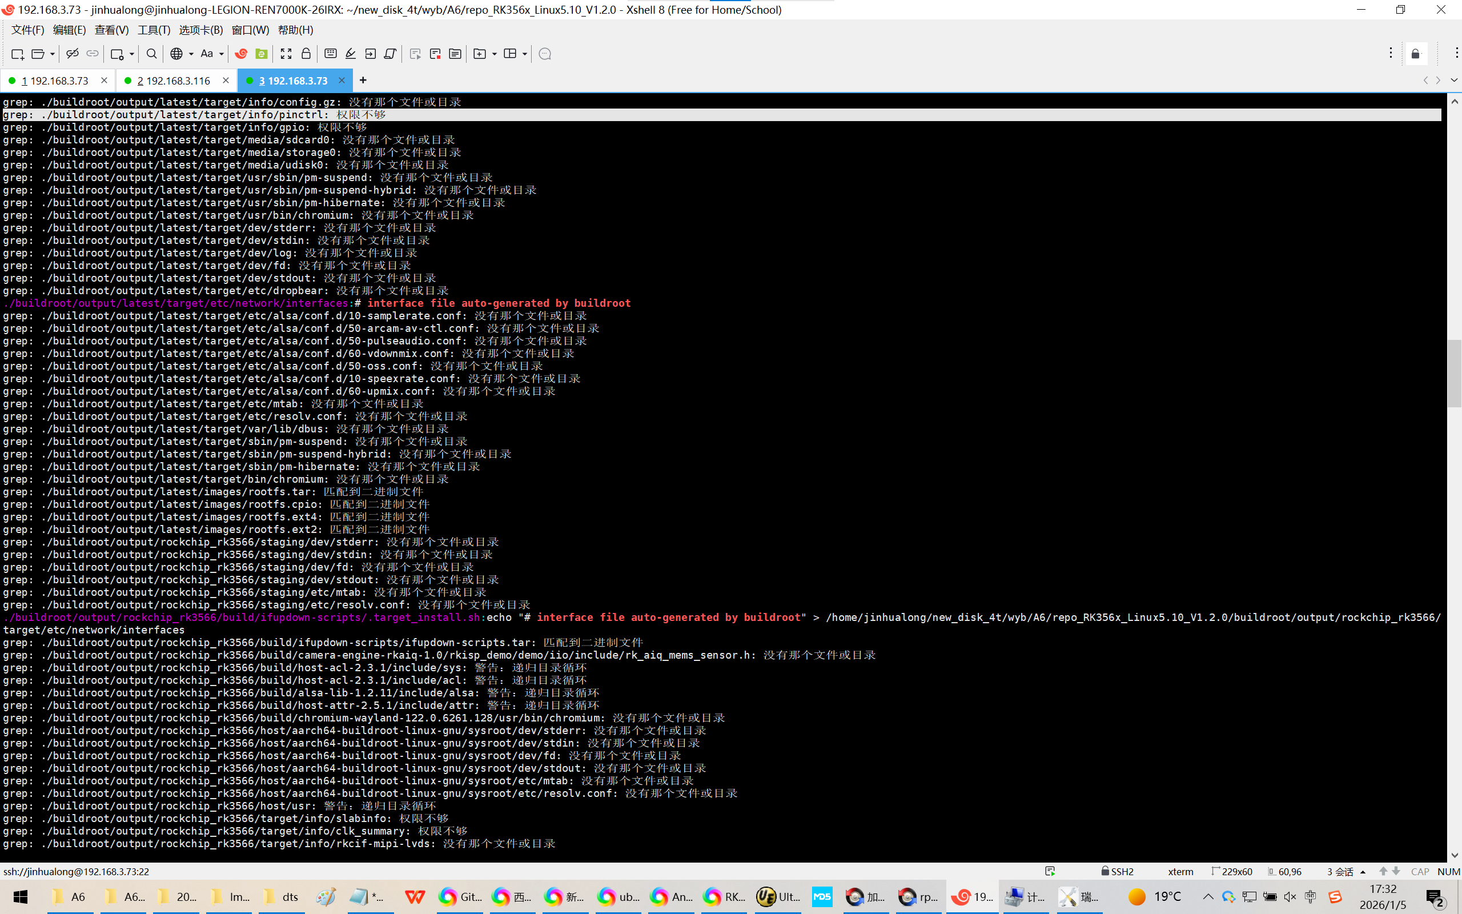1462x914 pixels.
Task: Toggle the lock button at toolbar right
Action: tap(1416, 54)
